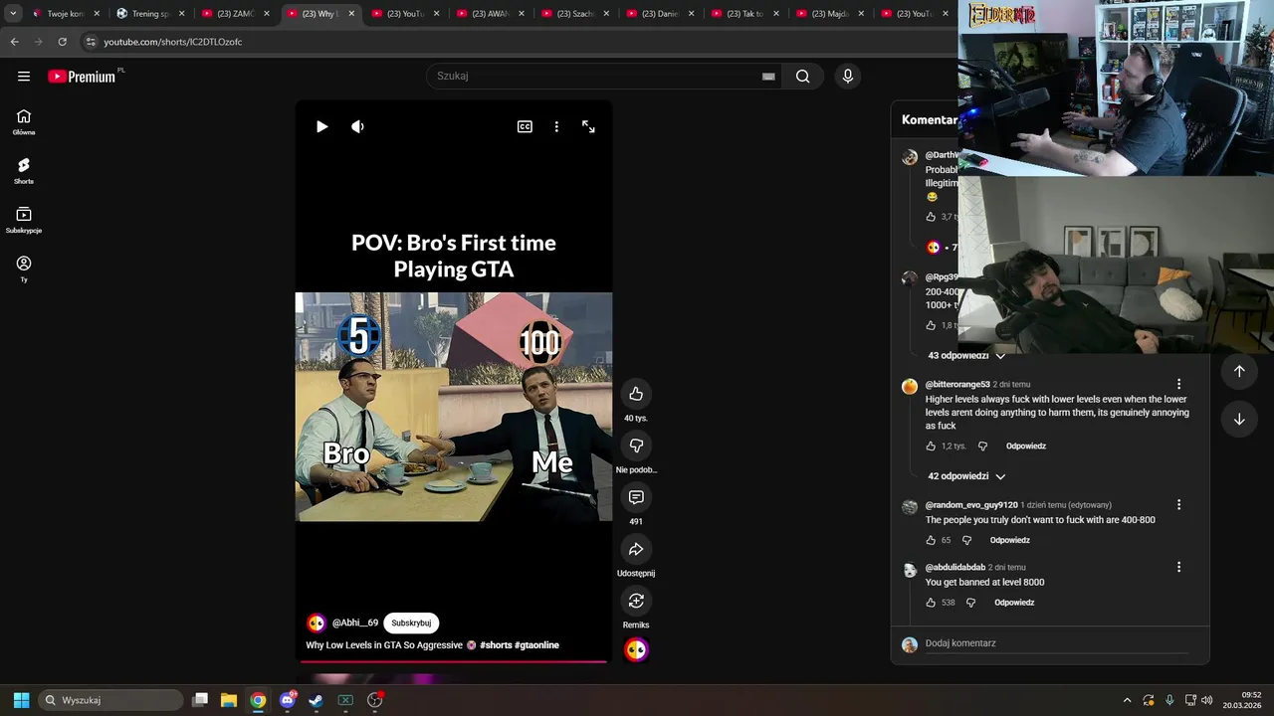Open Shorts in the sidebar
Image resolution: width=1274 pixels, height=716 pixels.
[24, 171]
